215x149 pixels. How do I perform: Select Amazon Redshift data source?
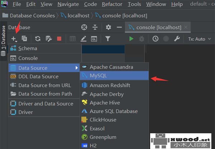pos(114,85)
